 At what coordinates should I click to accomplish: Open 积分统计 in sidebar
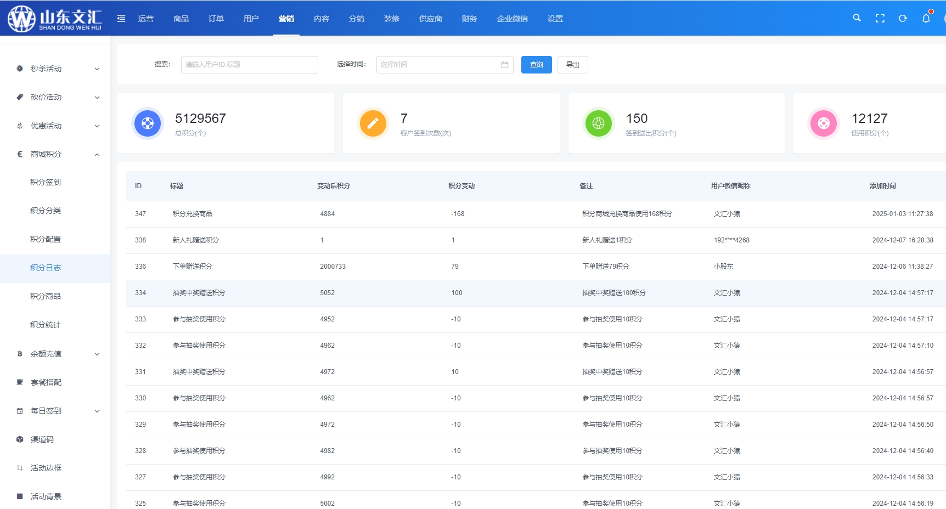(x=46, y=325)
